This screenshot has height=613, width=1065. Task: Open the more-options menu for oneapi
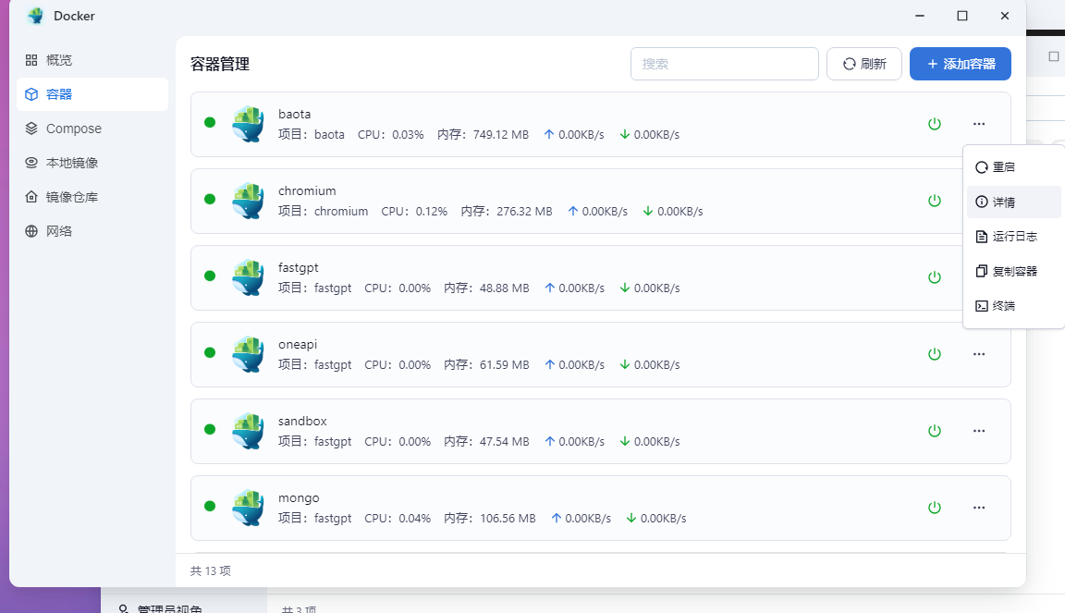[979, 354]
